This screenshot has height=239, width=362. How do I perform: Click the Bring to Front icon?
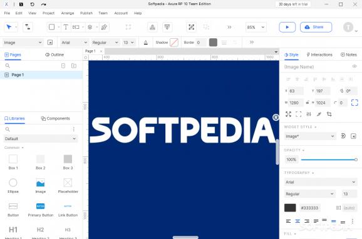tap(152, 27)
